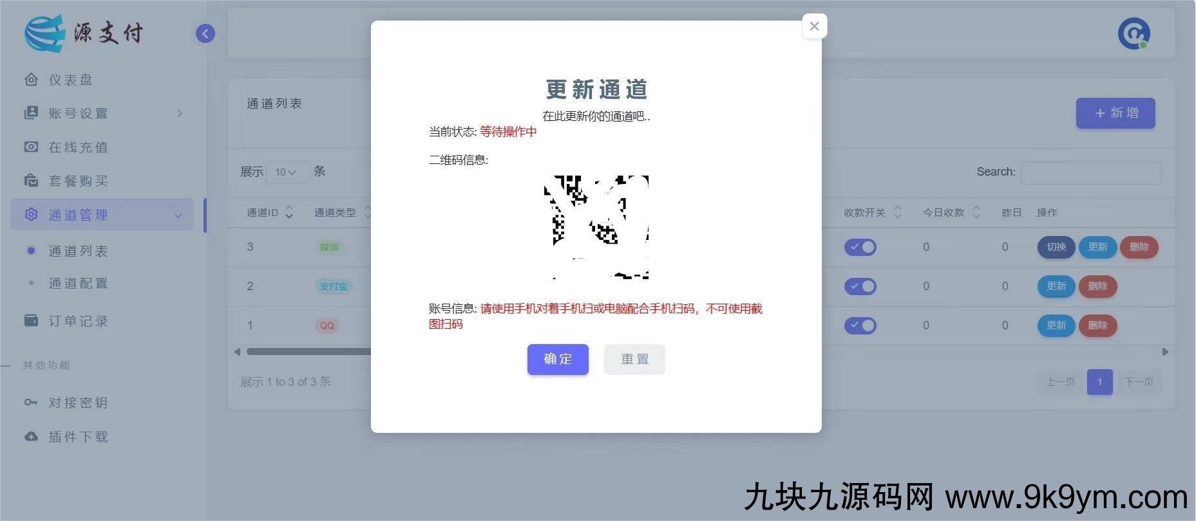Viewport: 1196px width, 521px height.
Task: Sort by 通道ID column arrows
Action: 289,212
